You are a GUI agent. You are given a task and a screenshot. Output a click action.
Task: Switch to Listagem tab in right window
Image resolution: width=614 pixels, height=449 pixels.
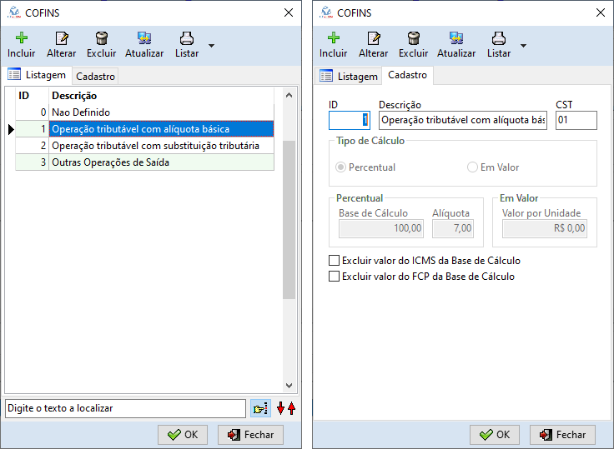(x=349, y=77)
